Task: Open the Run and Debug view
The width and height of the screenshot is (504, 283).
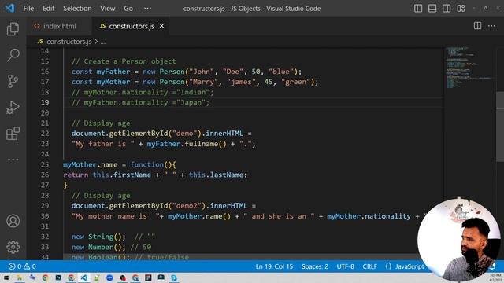Action: pos(13,108)
